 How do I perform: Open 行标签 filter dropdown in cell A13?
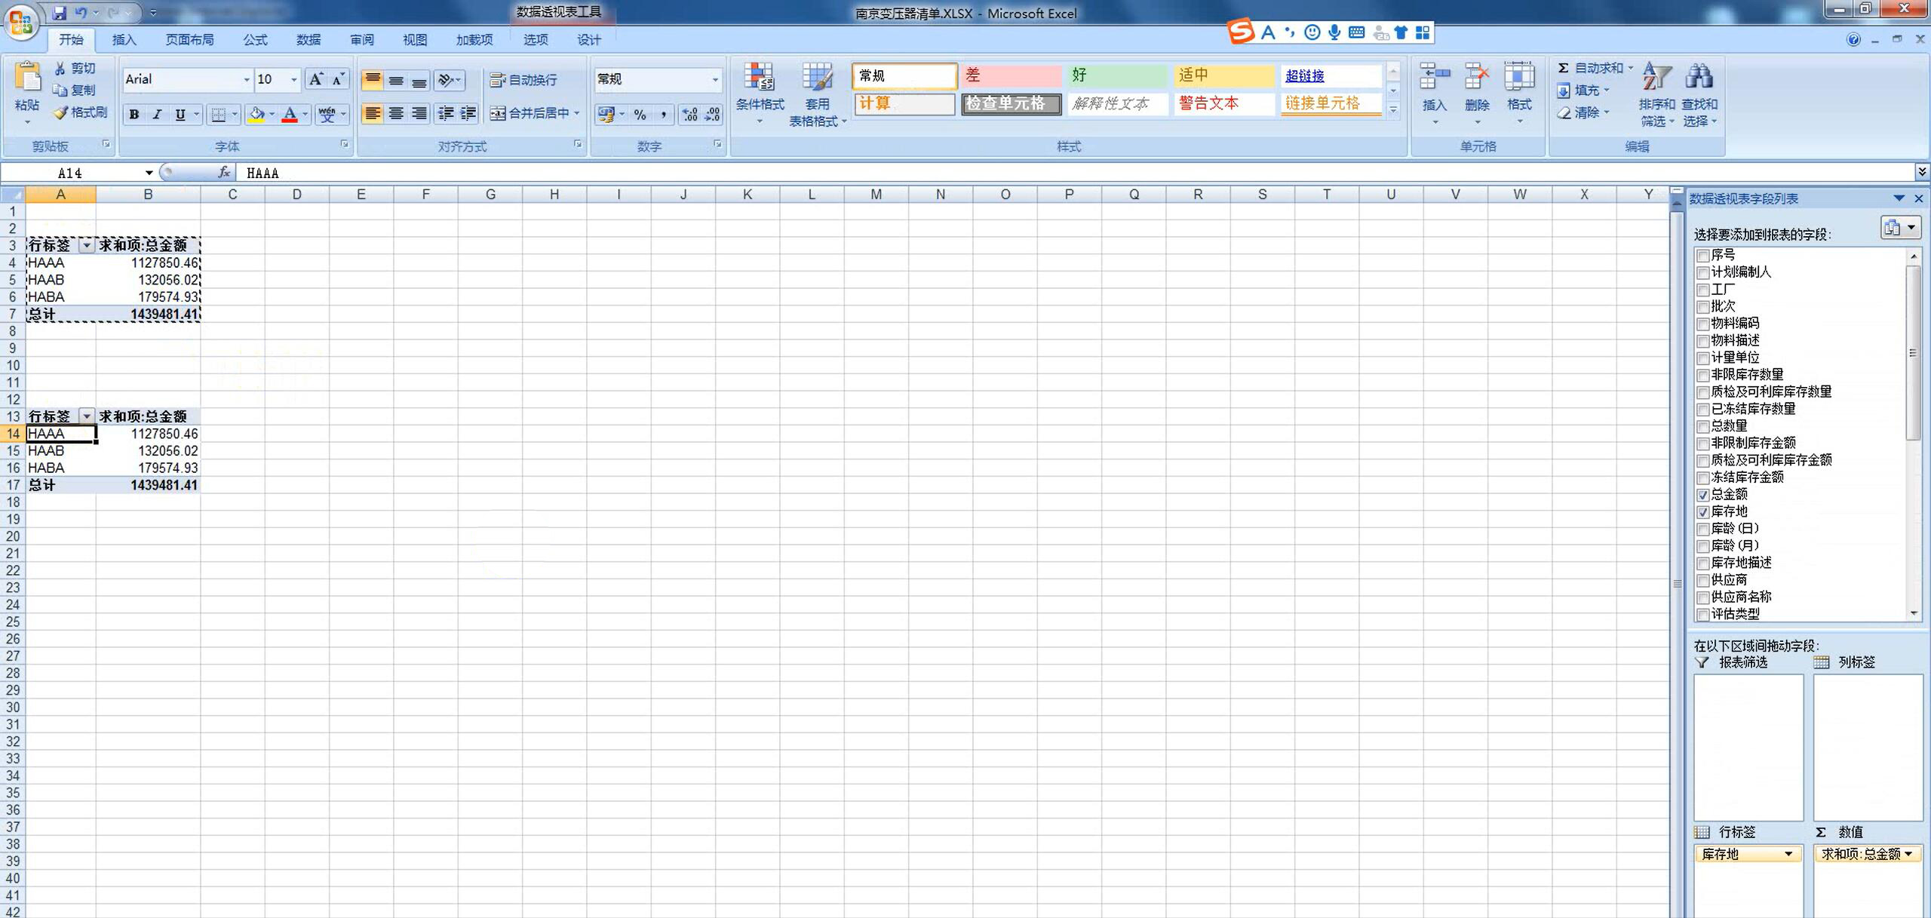point(87,416)
